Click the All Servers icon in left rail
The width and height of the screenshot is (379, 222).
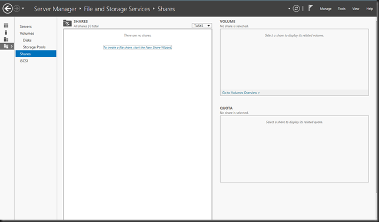coord(6,39)
